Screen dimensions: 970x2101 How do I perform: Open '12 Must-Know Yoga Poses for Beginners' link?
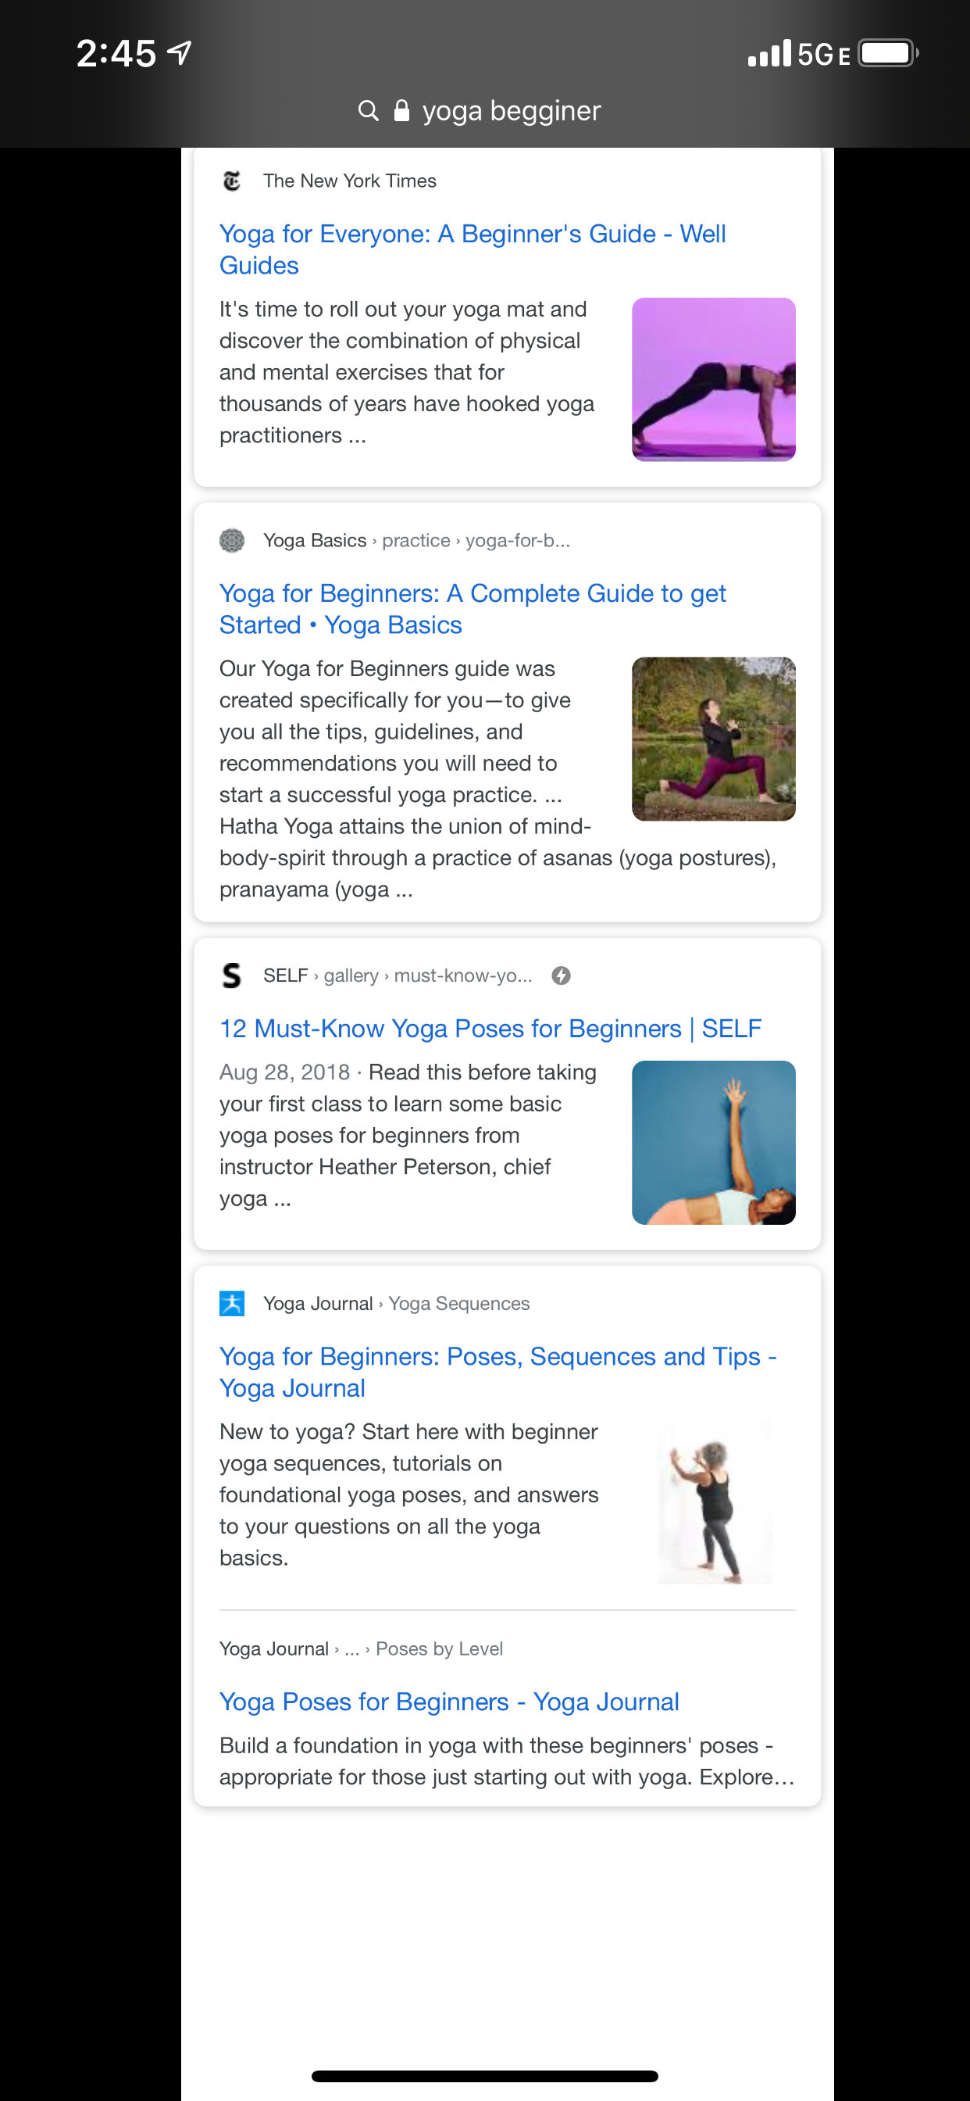(x=490, y=1029)
